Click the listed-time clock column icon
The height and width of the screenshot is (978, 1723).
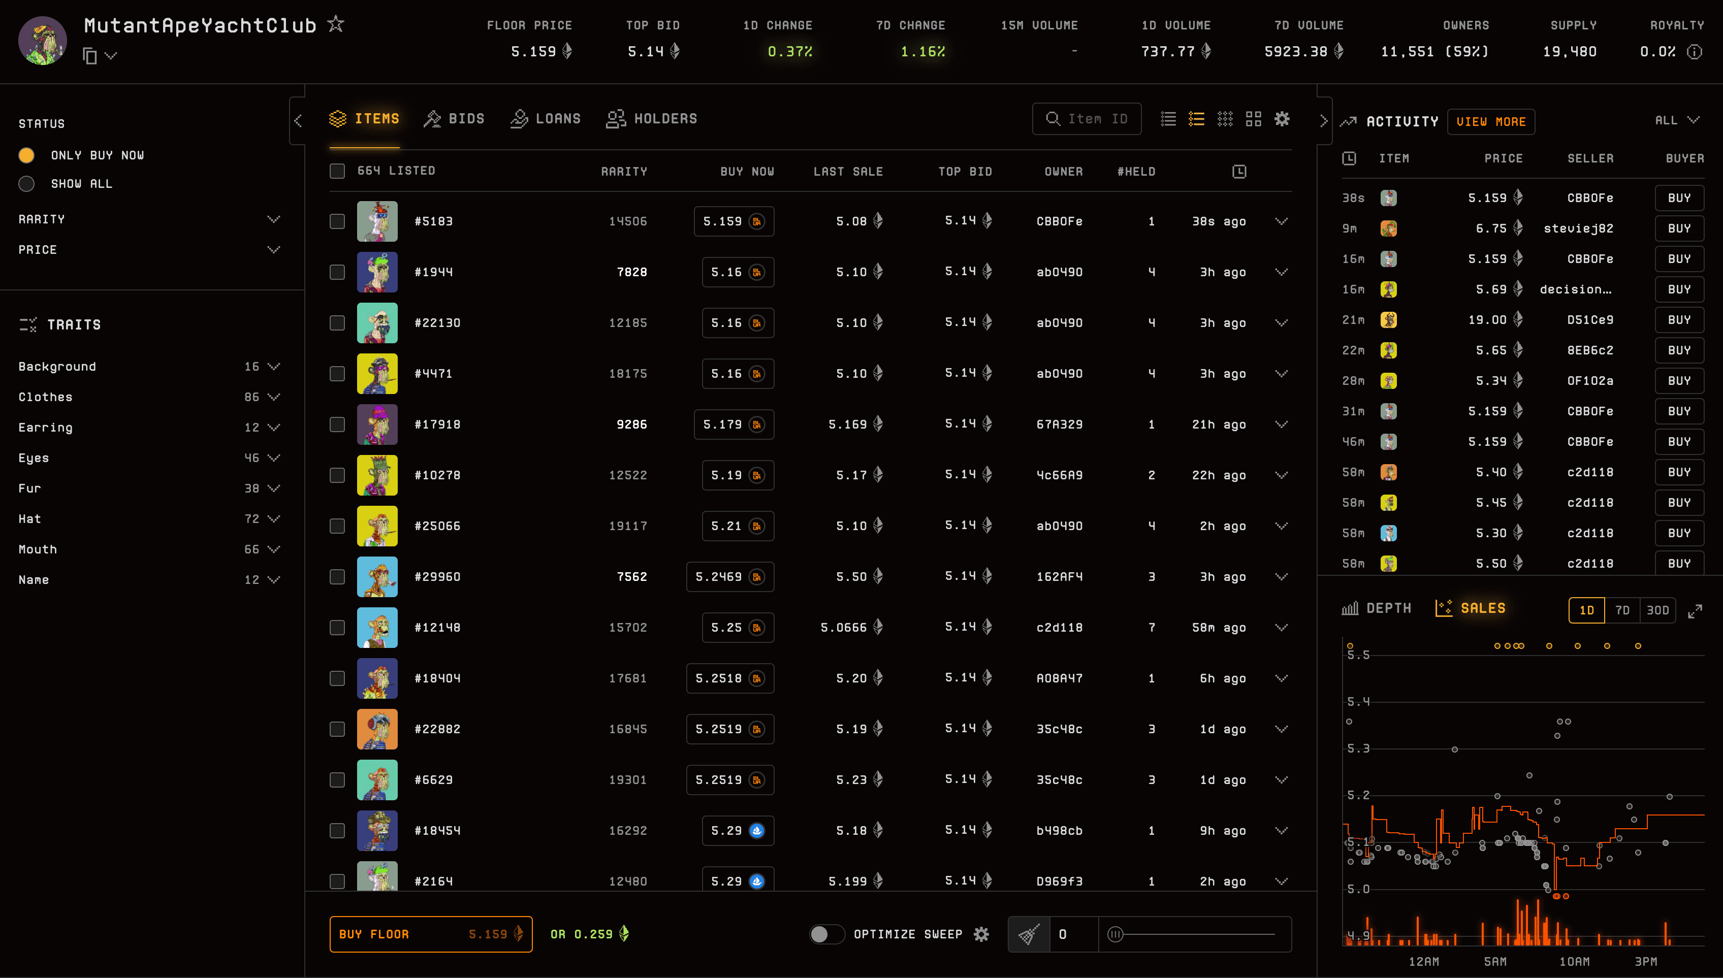point(1239,172)
